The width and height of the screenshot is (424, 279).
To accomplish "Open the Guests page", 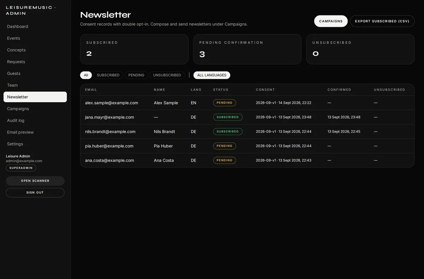I will point(35,73).
